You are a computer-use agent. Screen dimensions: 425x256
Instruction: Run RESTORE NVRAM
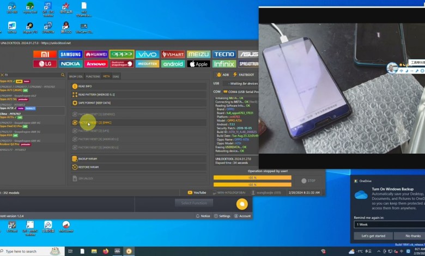pyautogui.click(x=138, y=167)
